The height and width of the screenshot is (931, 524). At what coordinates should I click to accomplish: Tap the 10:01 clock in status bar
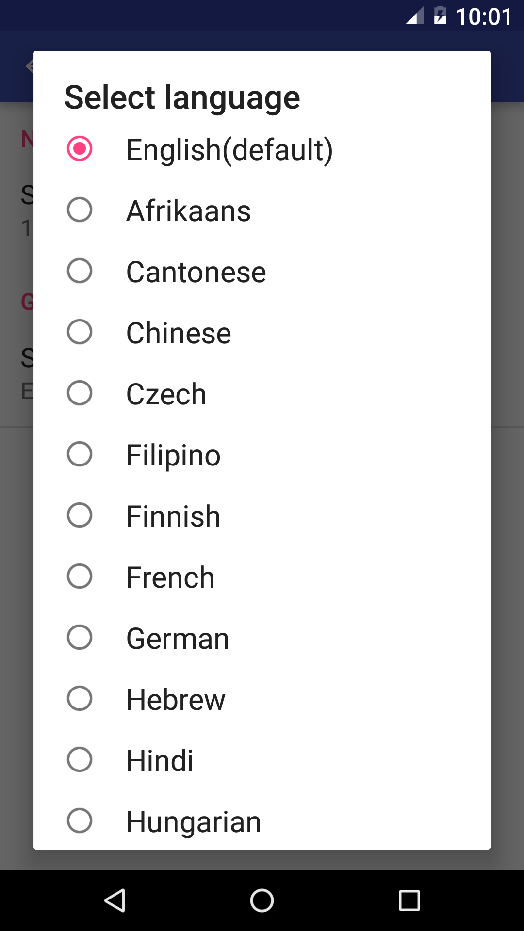pyautogui.click(x=484, y=16)
